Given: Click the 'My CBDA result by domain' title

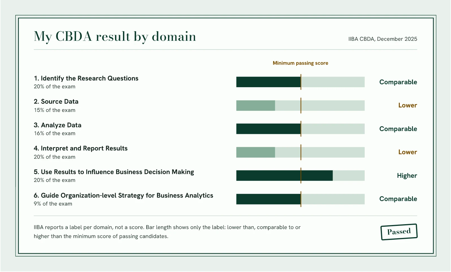Looking at the screenshot, I should 115,37.
